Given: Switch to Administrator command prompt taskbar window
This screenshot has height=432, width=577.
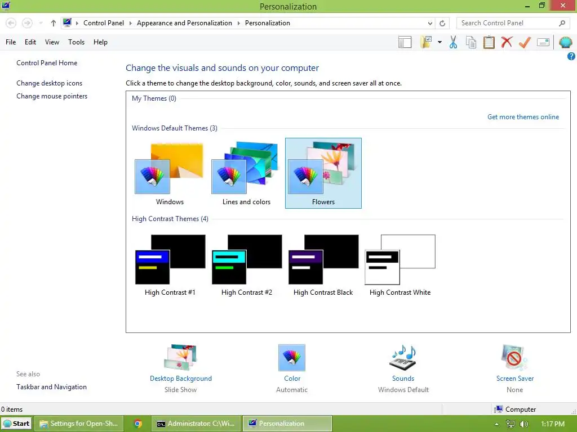Looking at the screenshot, I should 196,424.
